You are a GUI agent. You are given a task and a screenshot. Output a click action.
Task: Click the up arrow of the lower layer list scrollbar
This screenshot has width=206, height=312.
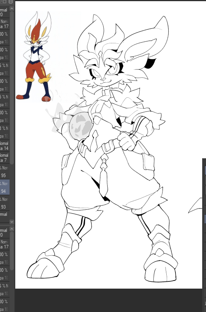tap(12, 229)
